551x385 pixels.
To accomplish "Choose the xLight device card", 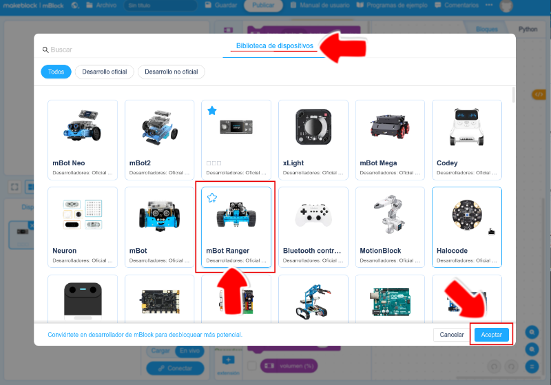I will click(x=313, y=140).
